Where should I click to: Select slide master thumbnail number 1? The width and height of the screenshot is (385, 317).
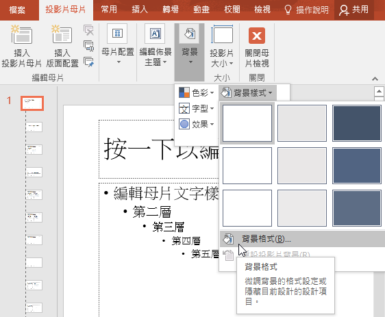(32, 103)
